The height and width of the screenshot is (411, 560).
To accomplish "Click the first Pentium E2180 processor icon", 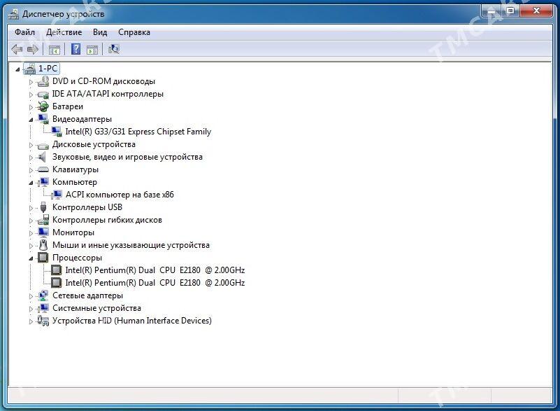I will point(57,270).
